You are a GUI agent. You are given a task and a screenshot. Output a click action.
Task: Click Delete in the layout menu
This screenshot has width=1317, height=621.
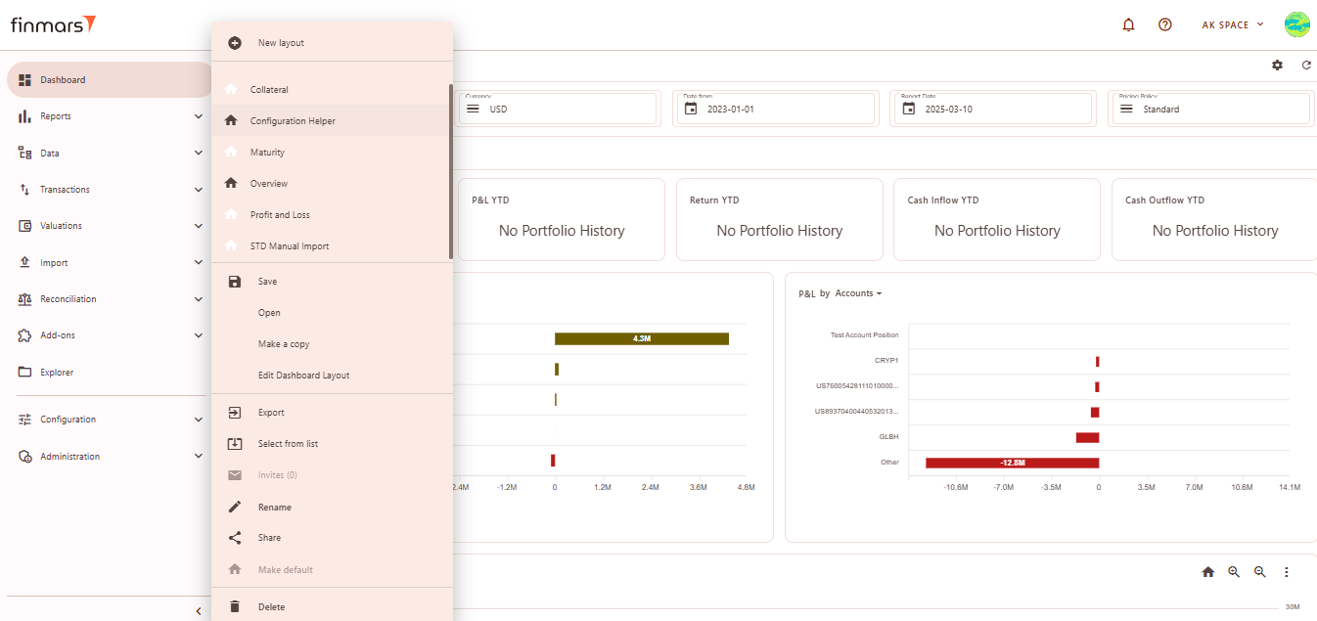(271, 607)
